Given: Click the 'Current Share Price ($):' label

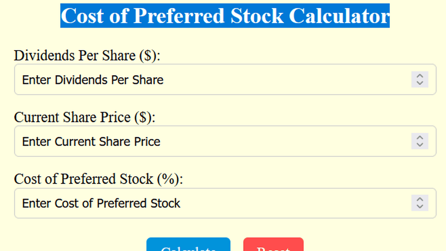Looking at the screenshot, I should coord(84,117).
